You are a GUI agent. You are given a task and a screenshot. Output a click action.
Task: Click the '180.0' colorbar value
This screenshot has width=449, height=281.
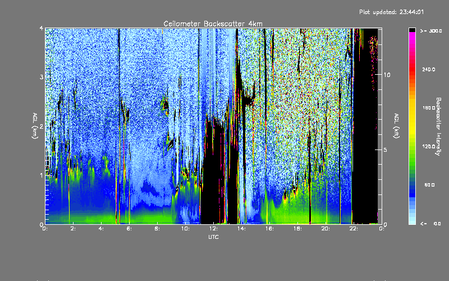(429, 108)
